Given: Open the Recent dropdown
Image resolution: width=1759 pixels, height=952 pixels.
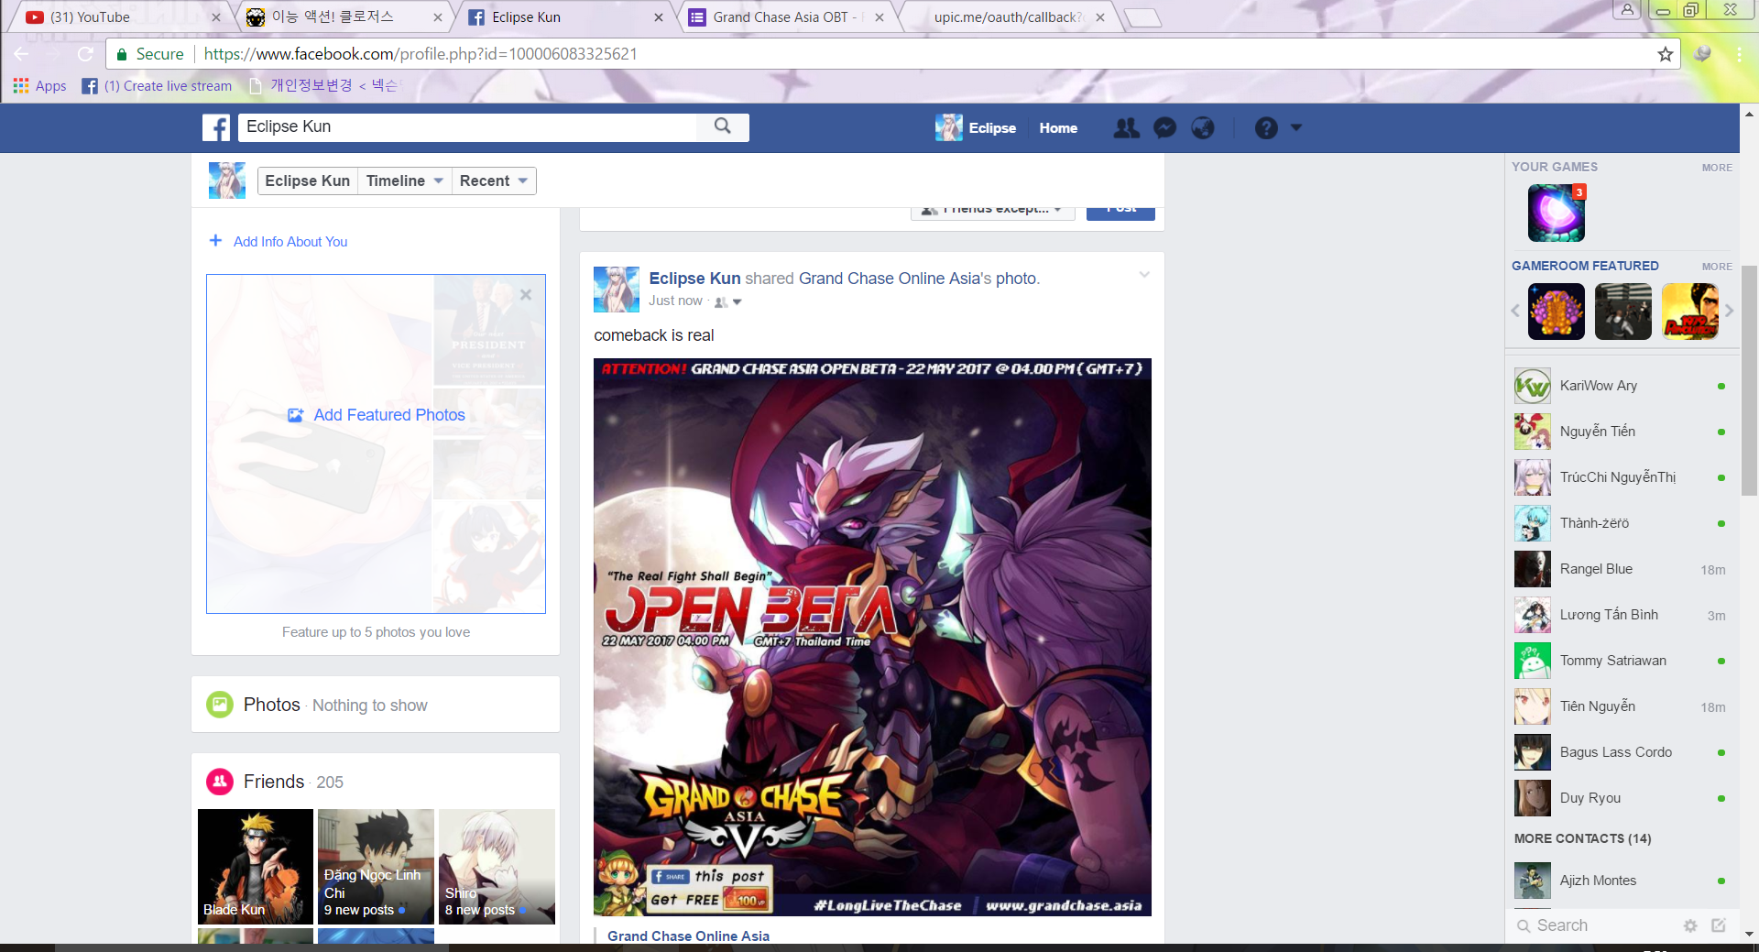Looking at the screenshot, I should [x=493, y=181].
